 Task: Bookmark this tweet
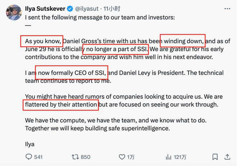(x=215, y=157)
